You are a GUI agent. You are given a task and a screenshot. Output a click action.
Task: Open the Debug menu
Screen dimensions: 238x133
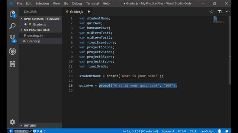77,3
